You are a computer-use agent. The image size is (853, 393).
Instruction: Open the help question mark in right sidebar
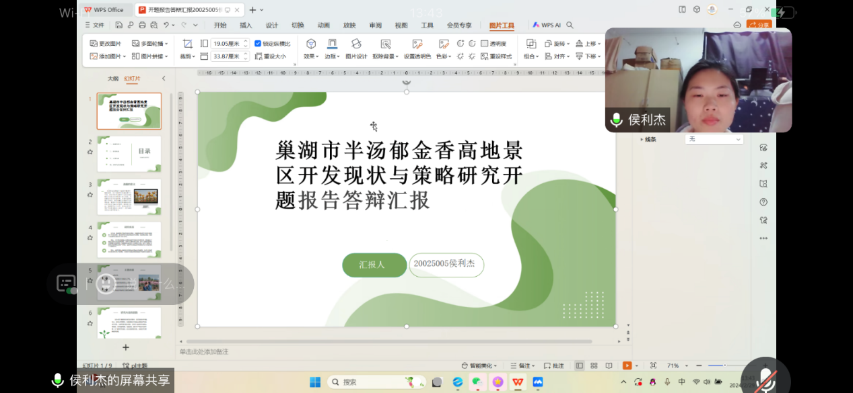click(x=763, y=202)
